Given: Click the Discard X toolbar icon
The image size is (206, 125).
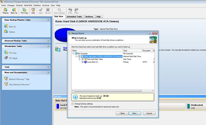Looking at the screenshot, I should (x=48, y=10).
